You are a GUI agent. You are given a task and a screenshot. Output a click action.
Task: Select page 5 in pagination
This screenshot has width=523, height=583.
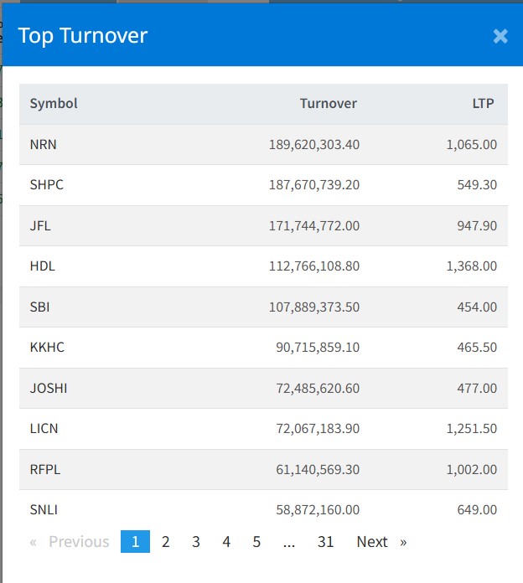[256, 542]
